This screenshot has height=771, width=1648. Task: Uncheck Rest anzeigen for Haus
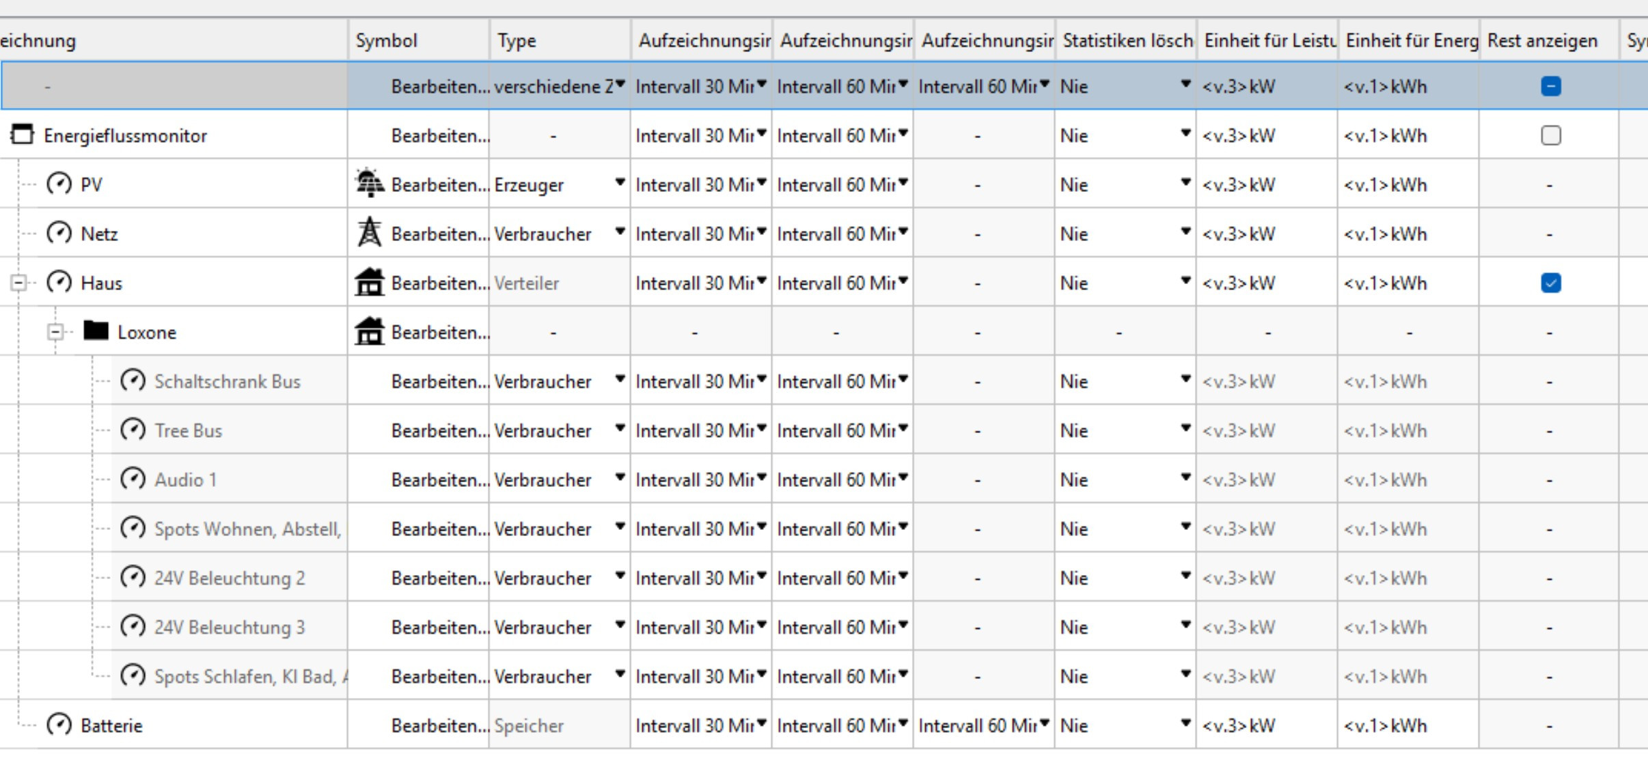point(1550,283)
